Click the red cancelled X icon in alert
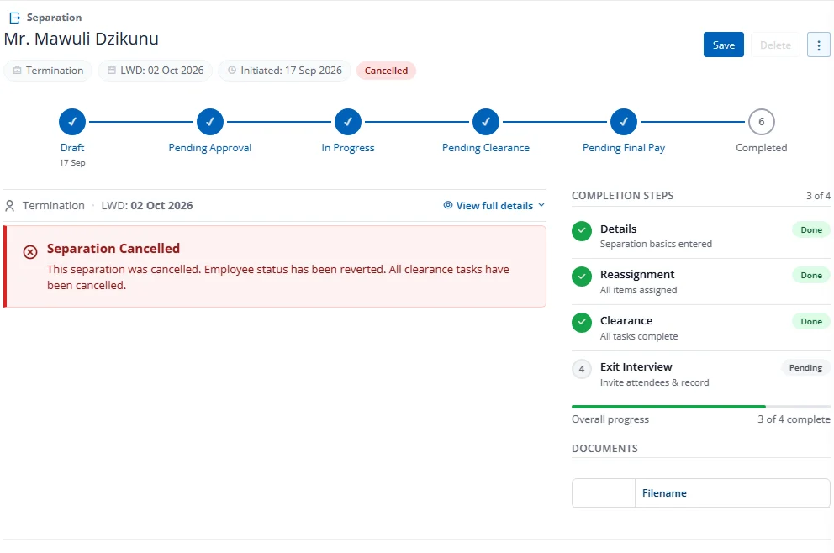This screenshot has height=553, width=834. tap(30, 252)
